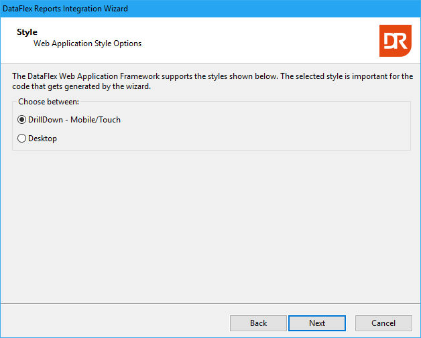The width and height of the screenshot is (421, 338).
Task: Cancel the integration wizard
Action: pos(383,323)
